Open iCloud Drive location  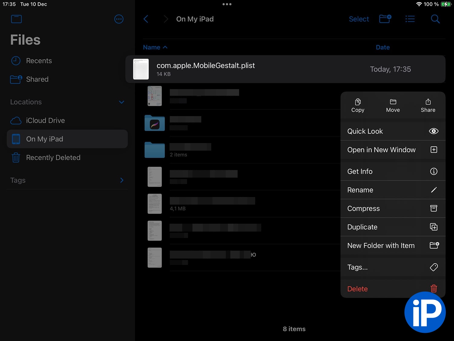click(67, 120)
